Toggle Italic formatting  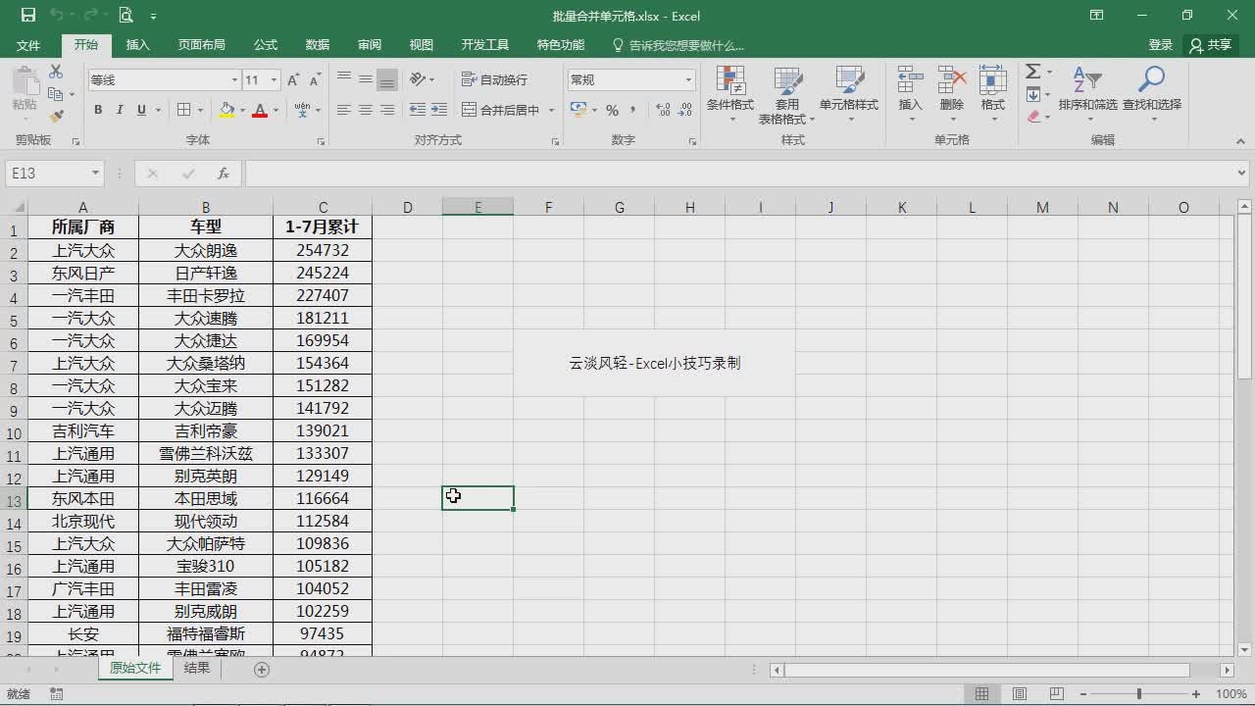pos(120,110)
